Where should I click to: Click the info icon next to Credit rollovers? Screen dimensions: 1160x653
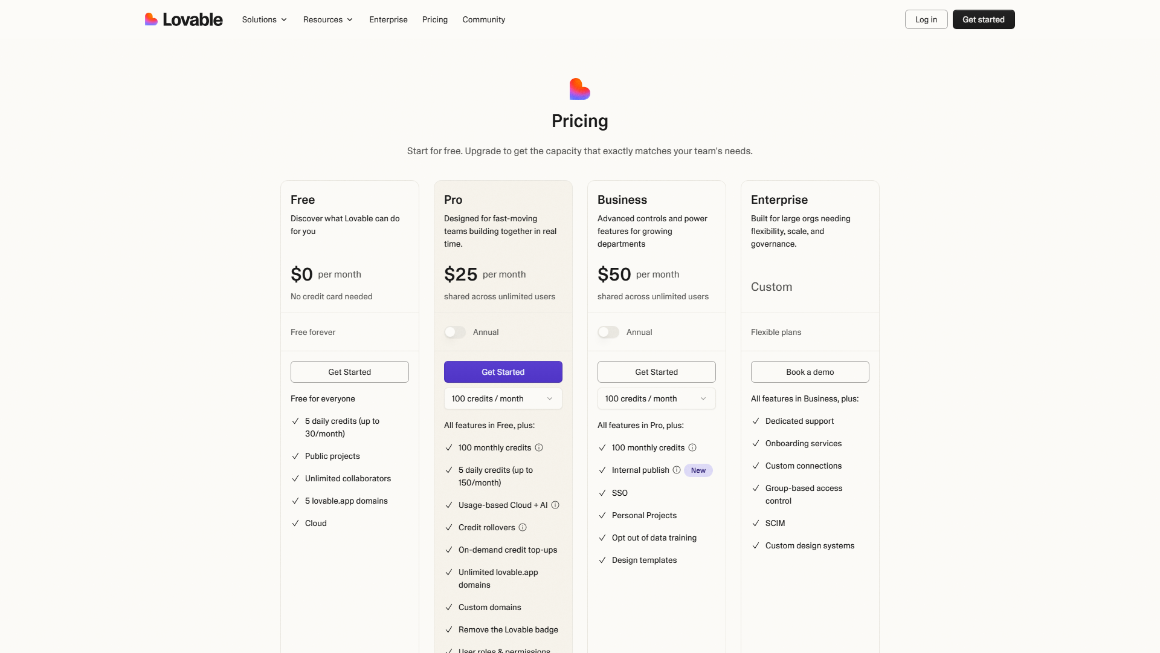522,527
